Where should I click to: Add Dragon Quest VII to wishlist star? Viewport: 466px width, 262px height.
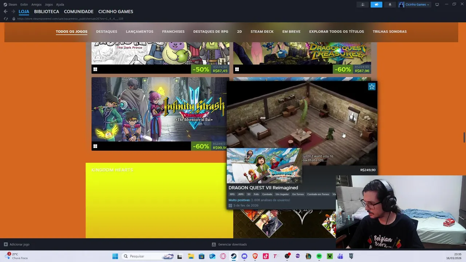[x=371, y=87]
